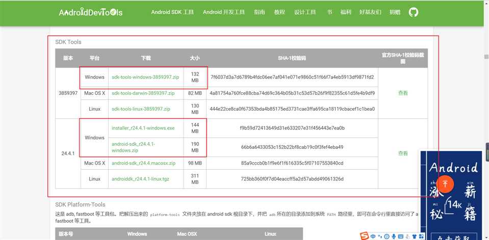Screen dimensions: 489x240
Task: Click the AndroidDevTools site logo
Action: click(90, 12)
